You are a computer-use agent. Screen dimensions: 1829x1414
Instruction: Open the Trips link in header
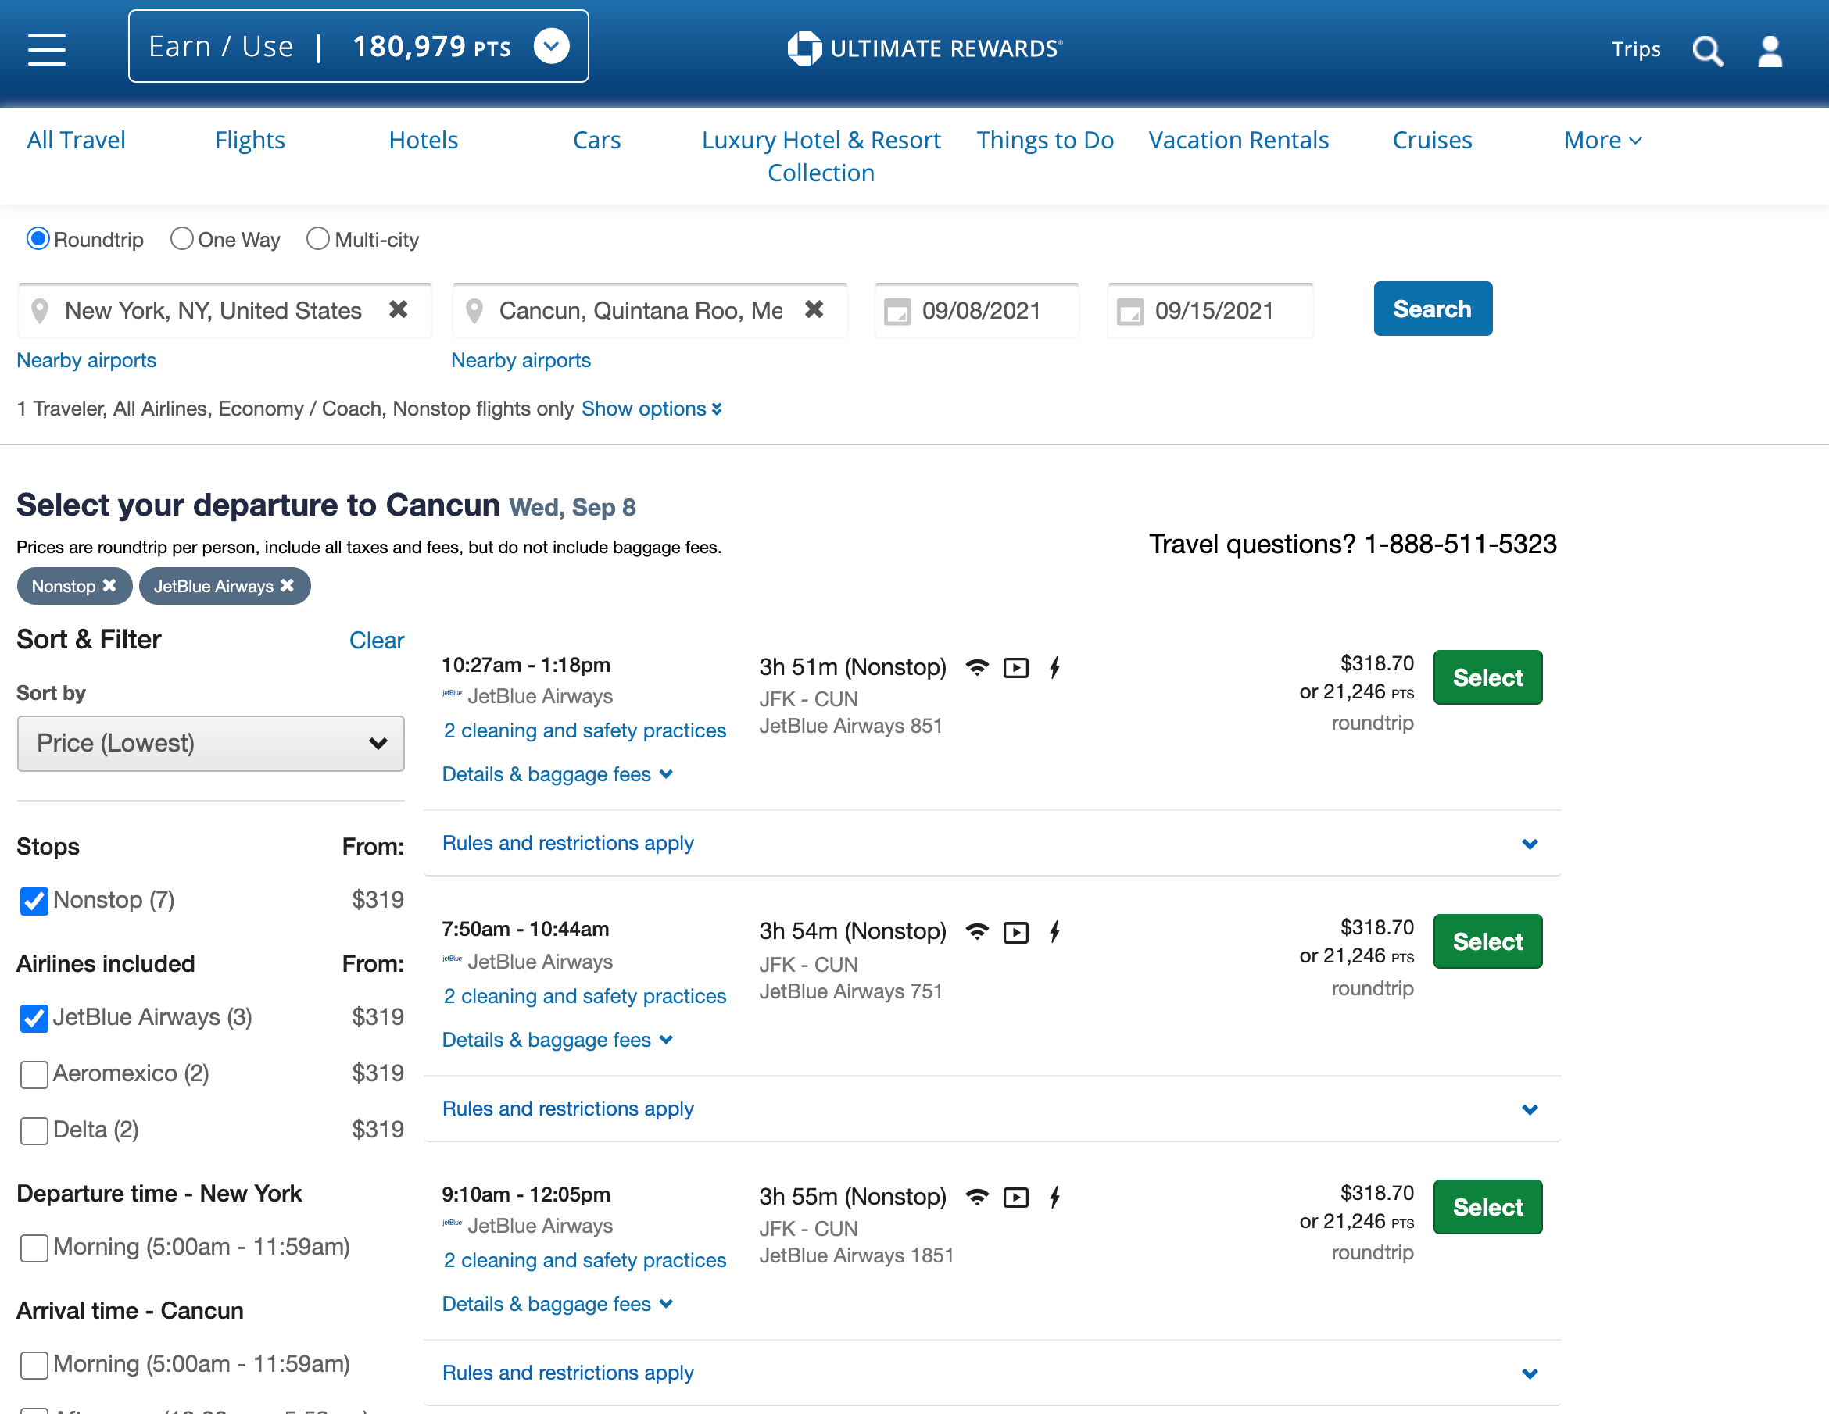(x=1635, y=49)
